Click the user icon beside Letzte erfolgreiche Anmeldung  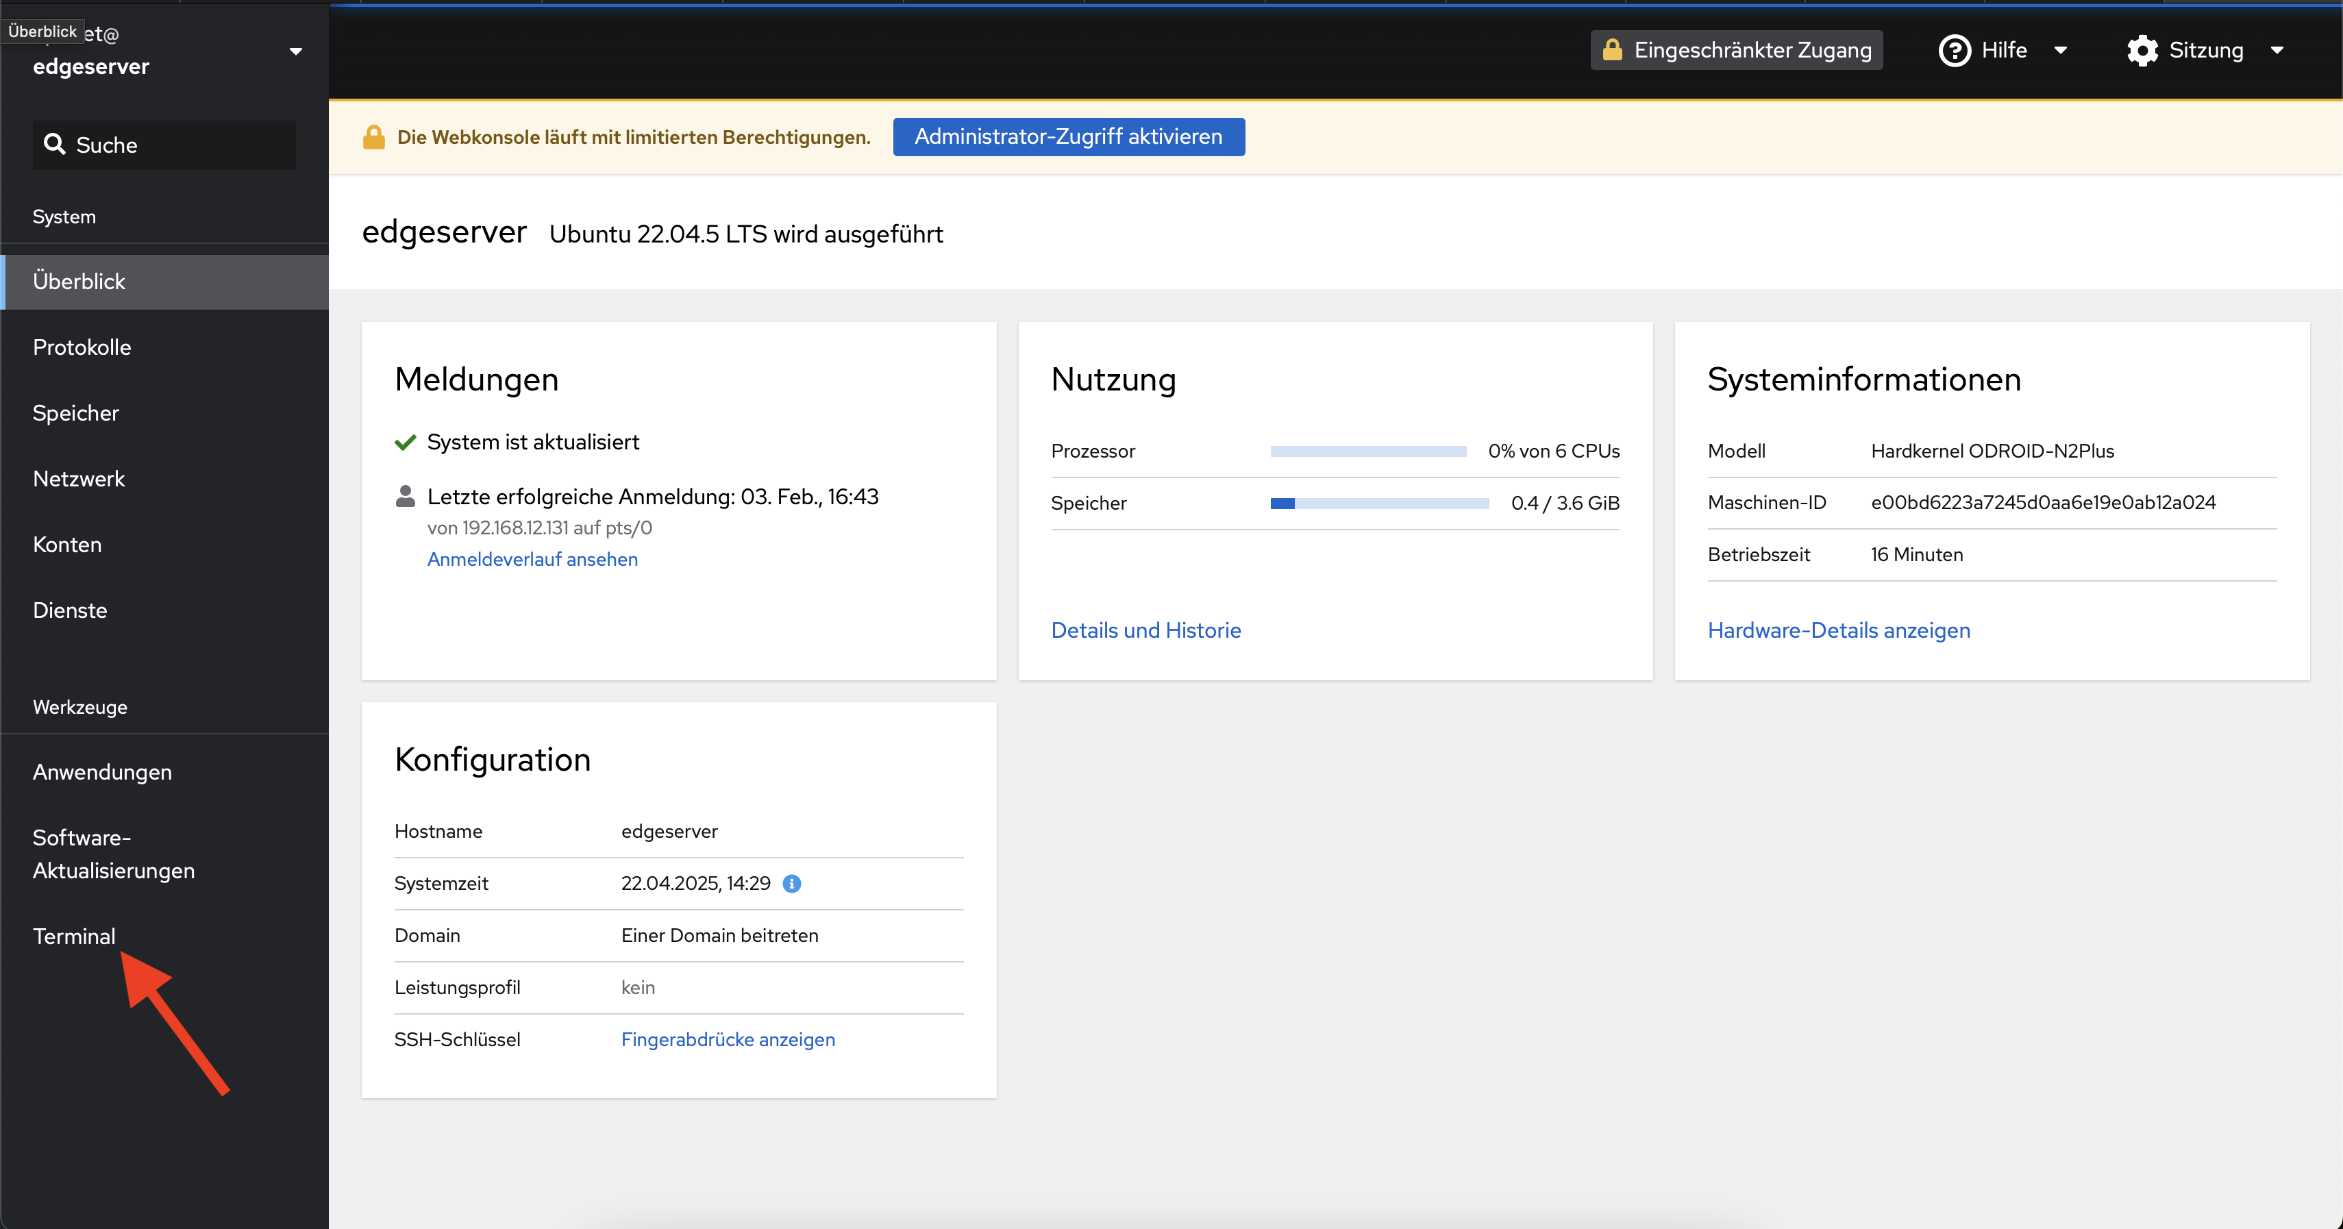[406, 496]
